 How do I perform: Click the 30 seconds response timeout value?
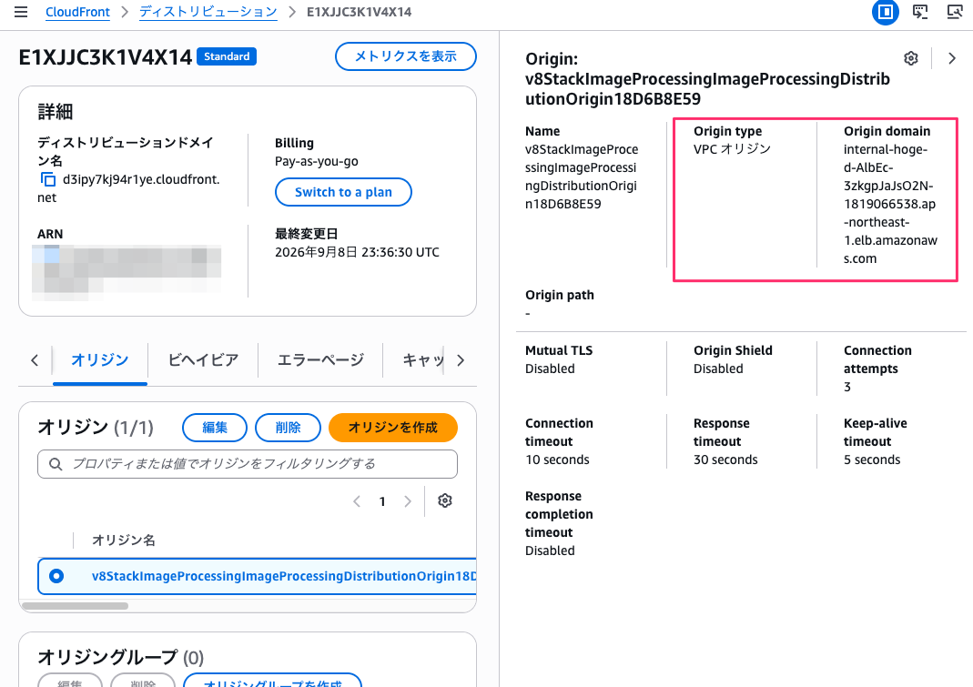(725, 460)
